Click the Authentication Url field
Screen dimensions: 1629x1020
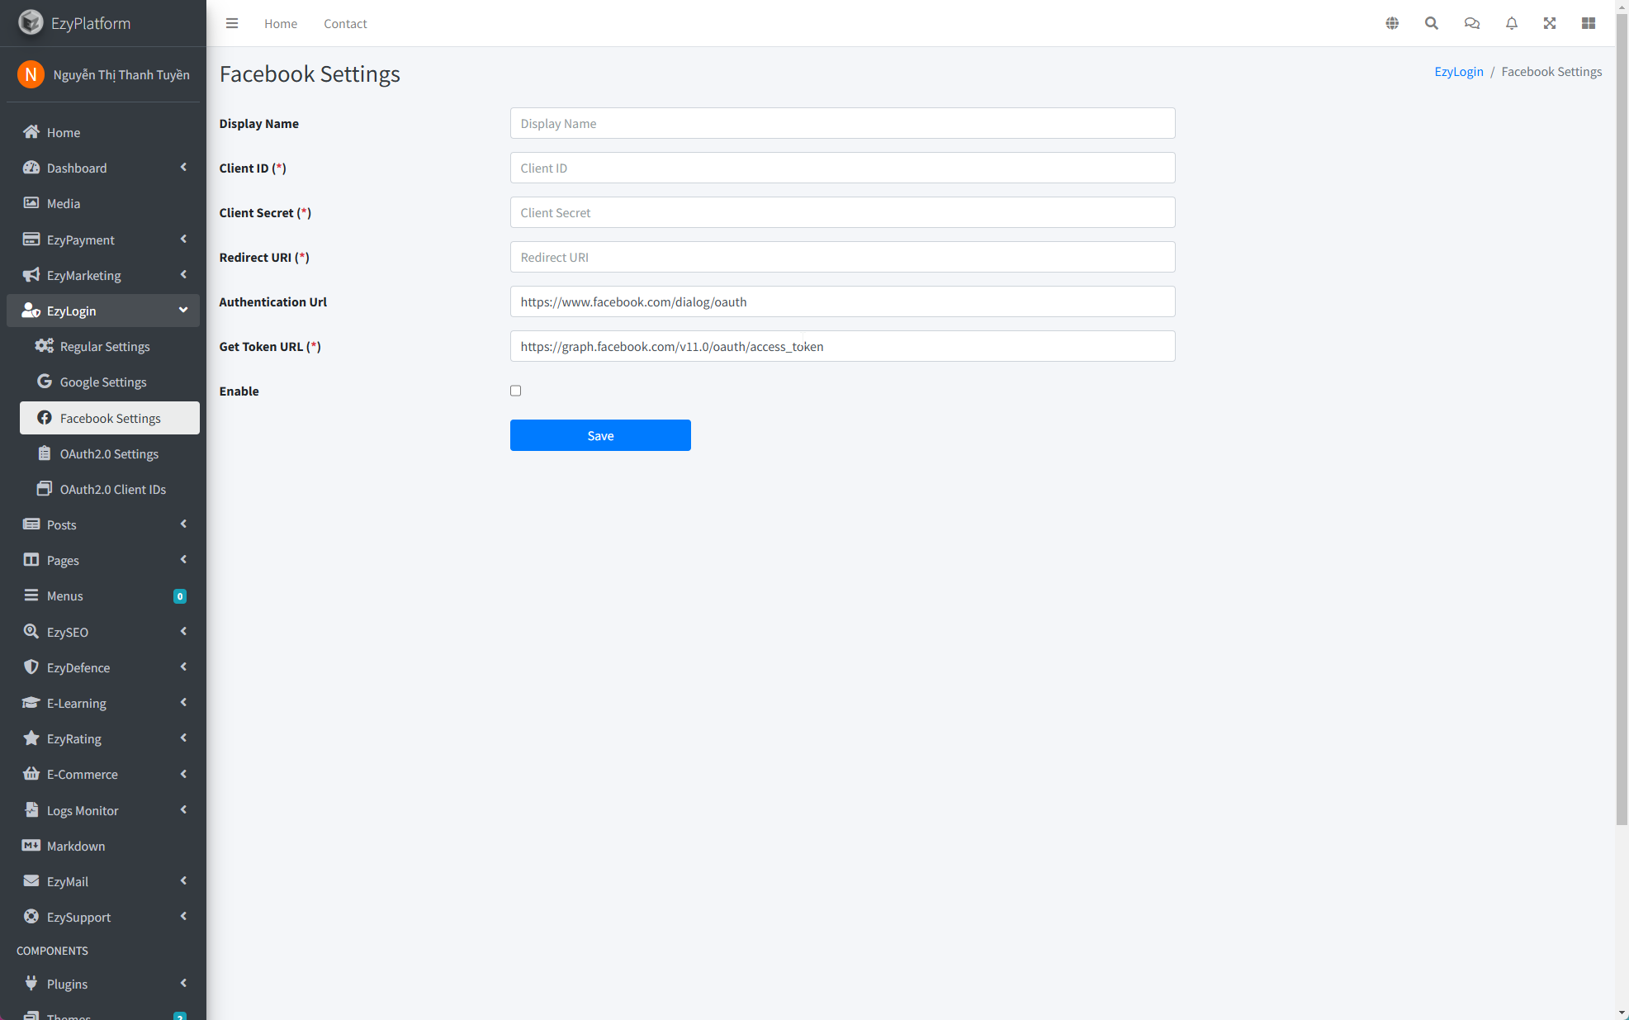coord(842,301)
